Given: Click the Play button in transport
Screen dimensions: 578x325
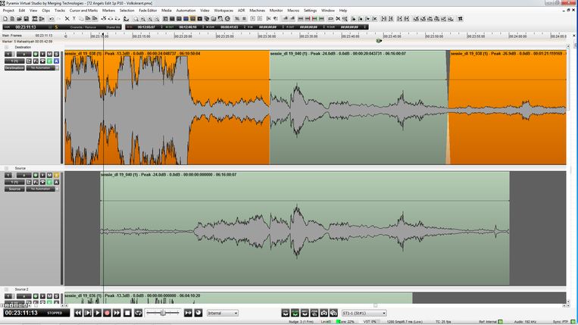Looking at the screenshot, I should (98, 312).
